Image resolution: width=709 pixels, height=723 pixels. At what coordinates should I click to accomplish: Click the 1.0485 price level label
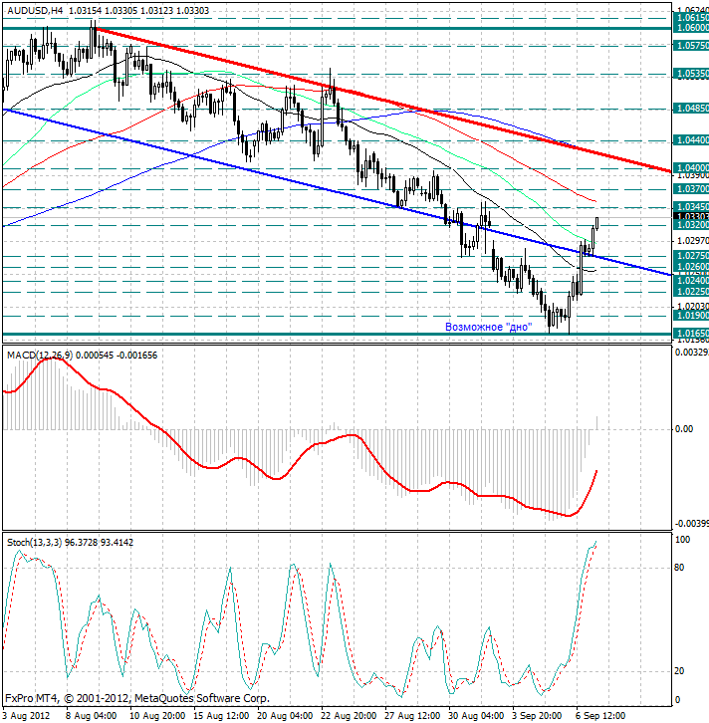(x=690, y=108)
